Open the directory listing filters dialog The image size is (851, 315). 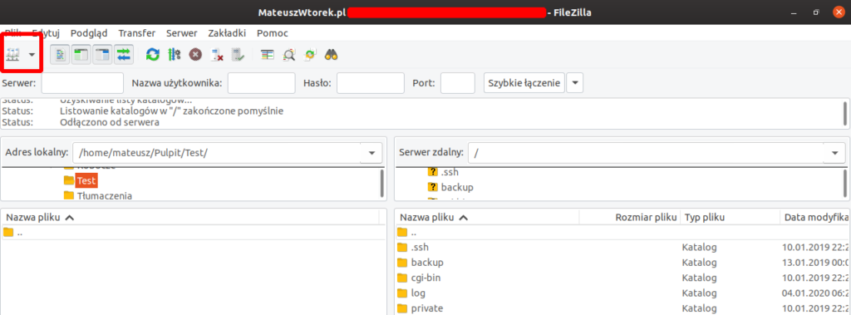267,54
